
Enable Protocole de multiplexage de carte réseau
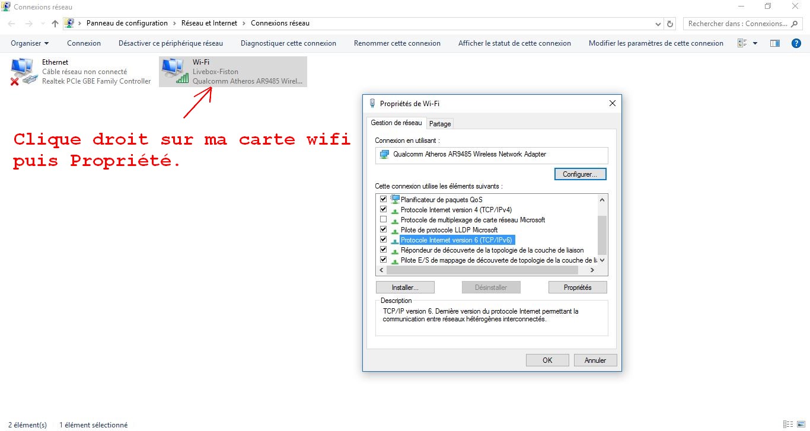[x=383, y=219]
